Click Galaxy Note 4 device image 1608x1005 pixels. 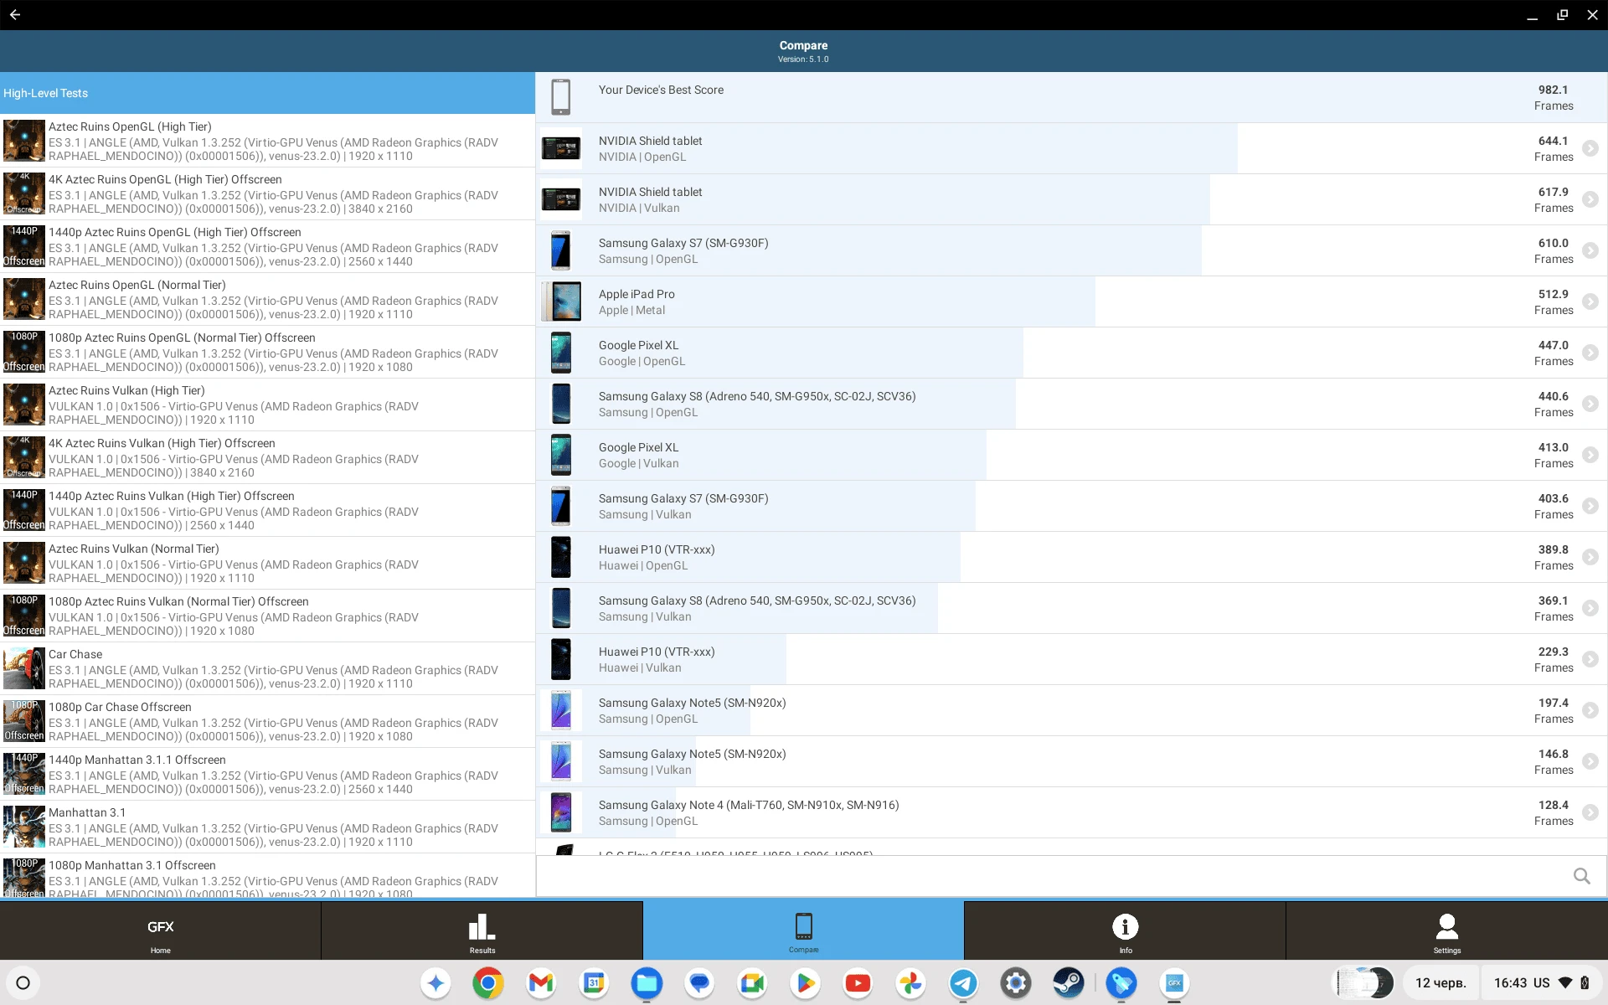(x=560, y=812)
